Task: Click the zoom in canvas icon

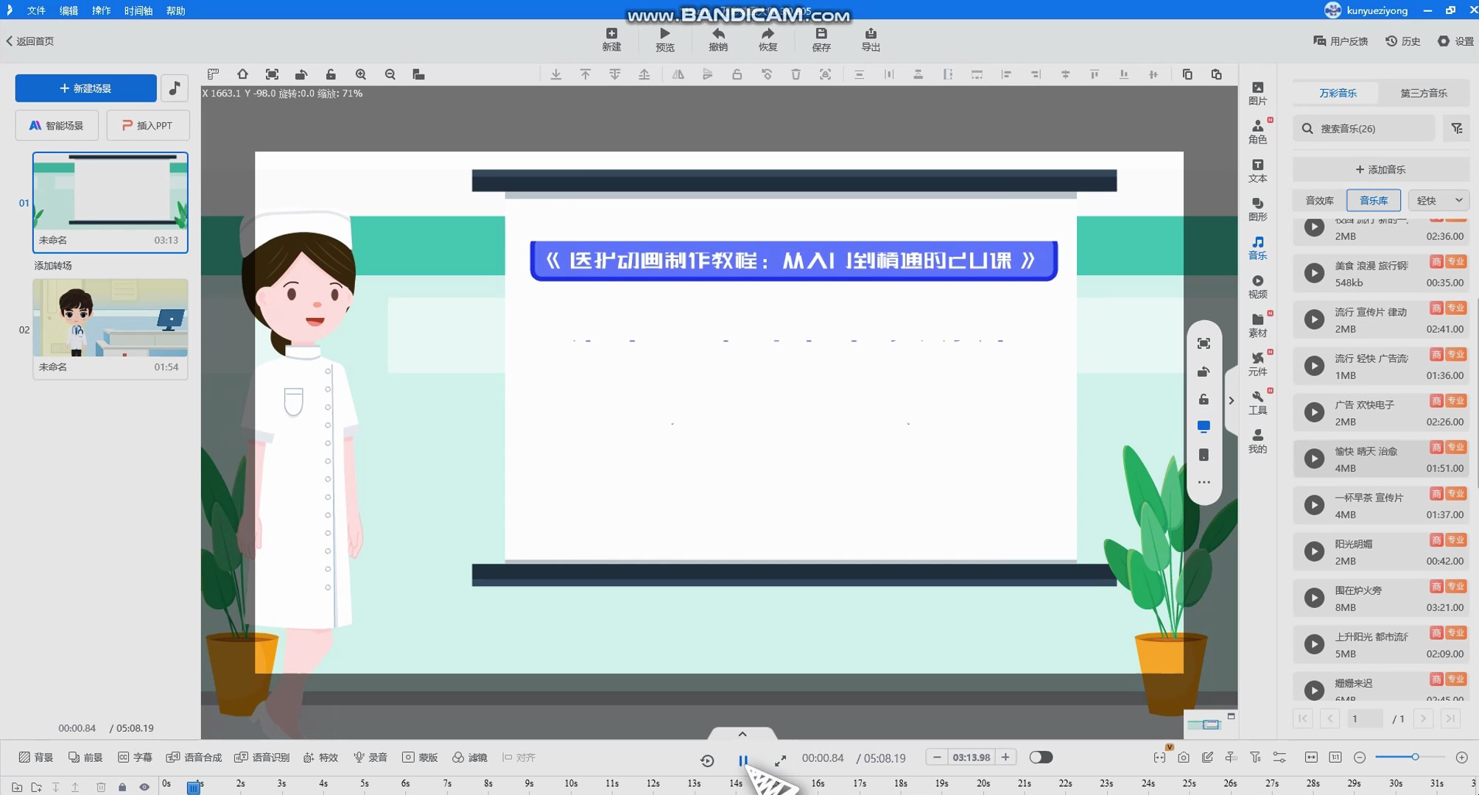Action: pyautogui.click(x=360, y=74)
